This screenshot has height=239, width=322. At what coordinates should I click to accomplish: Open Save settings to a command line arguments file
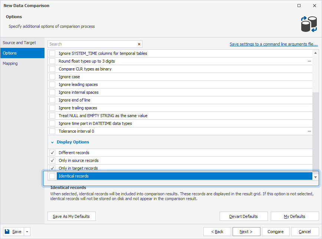pos(274,44)
